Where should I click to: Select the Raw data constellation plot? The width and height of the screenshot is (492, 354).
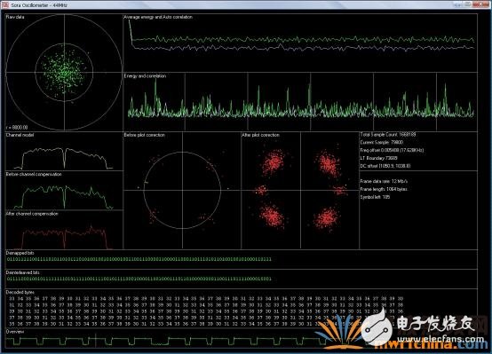pos(64,73)
